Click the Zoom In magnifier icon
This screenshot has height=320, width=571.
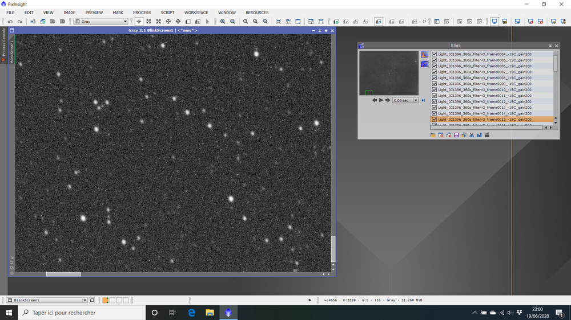coord(223,22)
